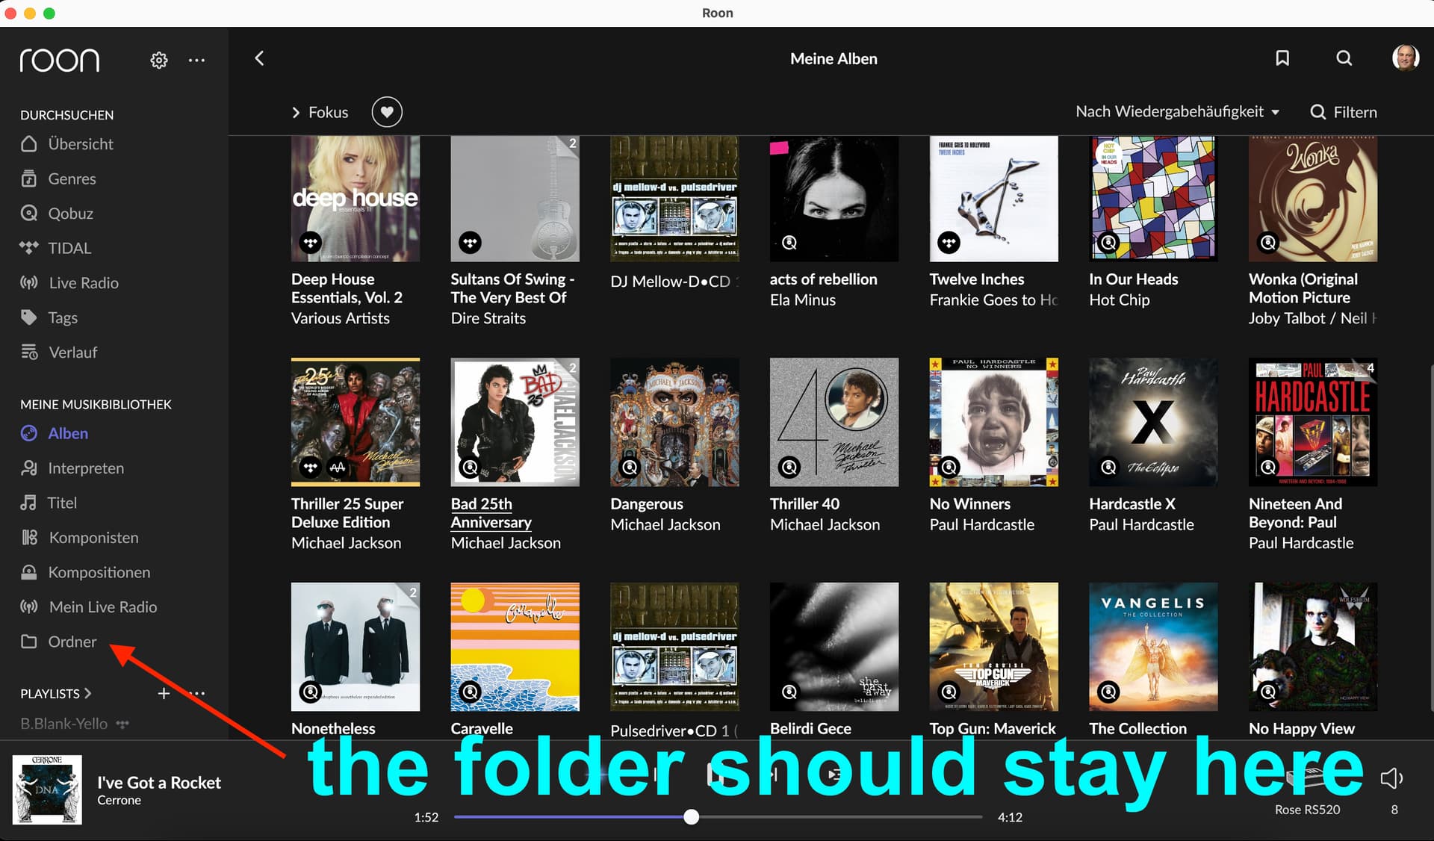Open now playing Cerrone cover art
The image size is (1434, 841).
47,789
